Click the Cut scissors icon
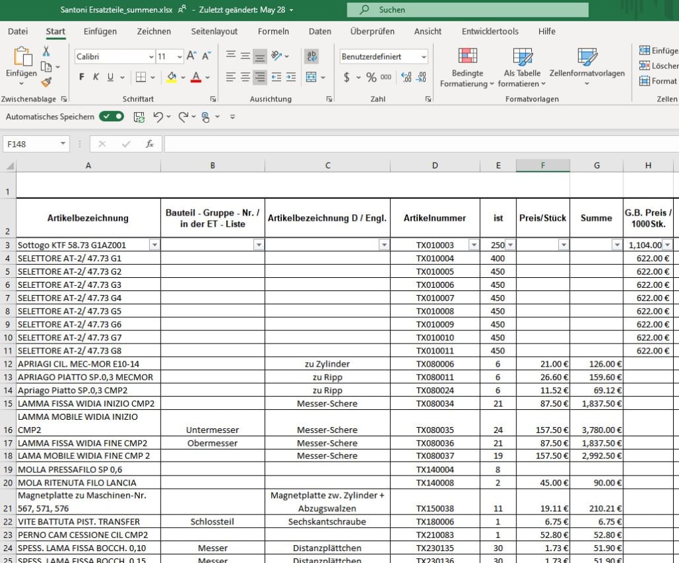 point(46,51)
